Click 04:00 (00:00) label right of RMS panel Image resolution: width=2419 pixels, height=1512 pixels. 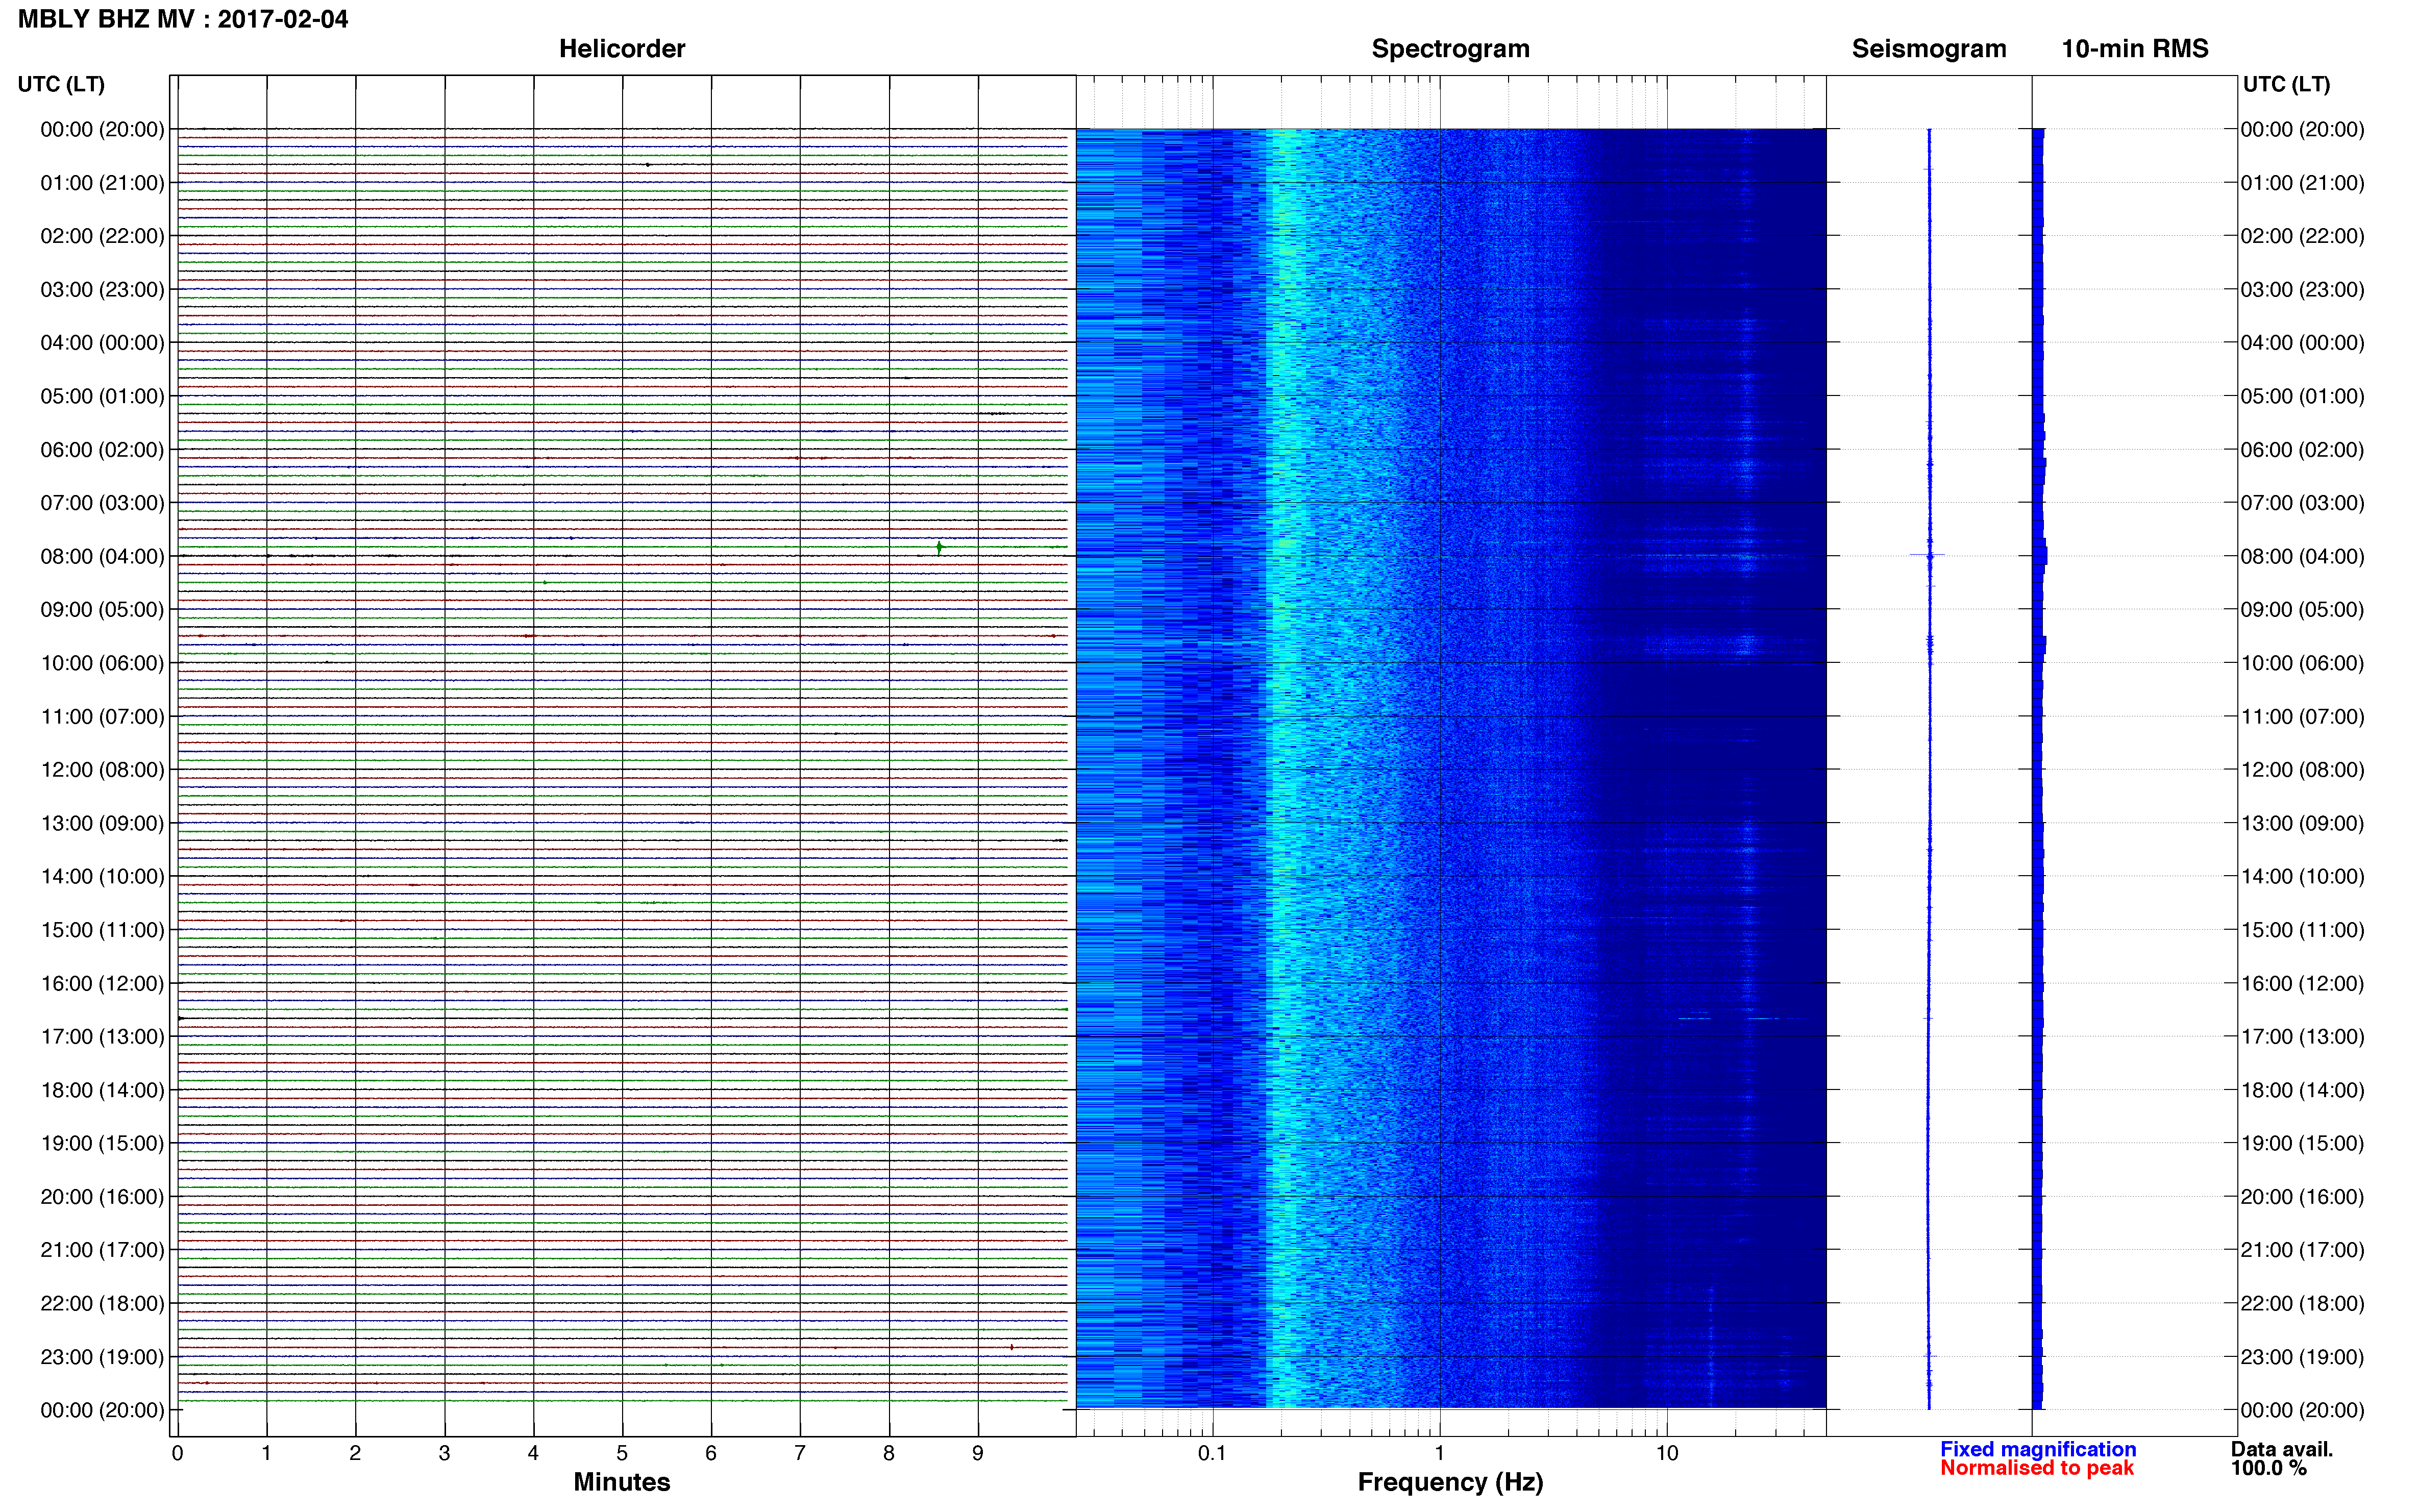tap(2302, 343)
